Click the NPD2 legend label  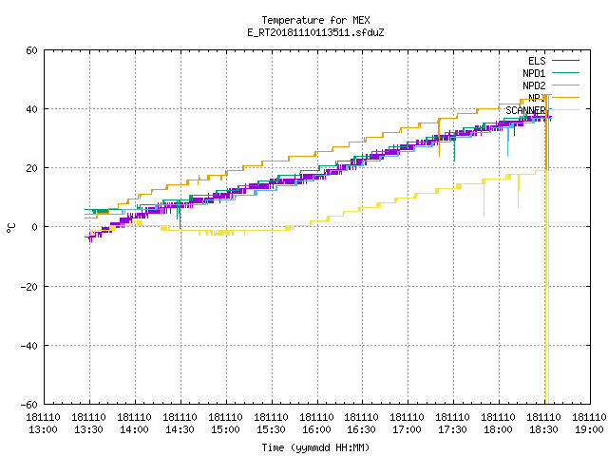(x=534, y=85)
